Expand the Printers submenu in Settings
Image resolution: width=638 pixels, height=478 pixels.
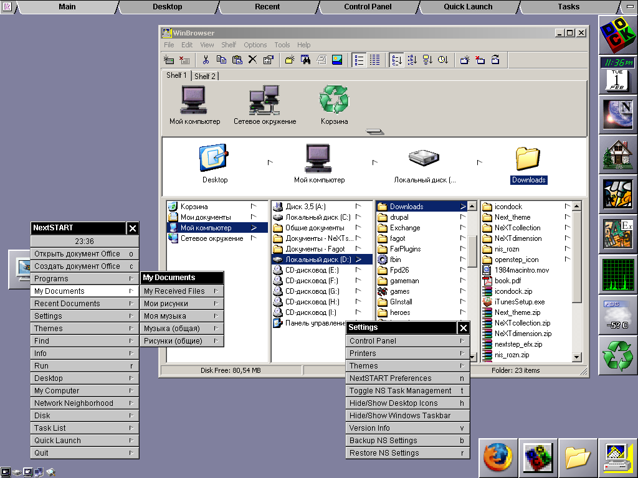click(x=407, y=354)
